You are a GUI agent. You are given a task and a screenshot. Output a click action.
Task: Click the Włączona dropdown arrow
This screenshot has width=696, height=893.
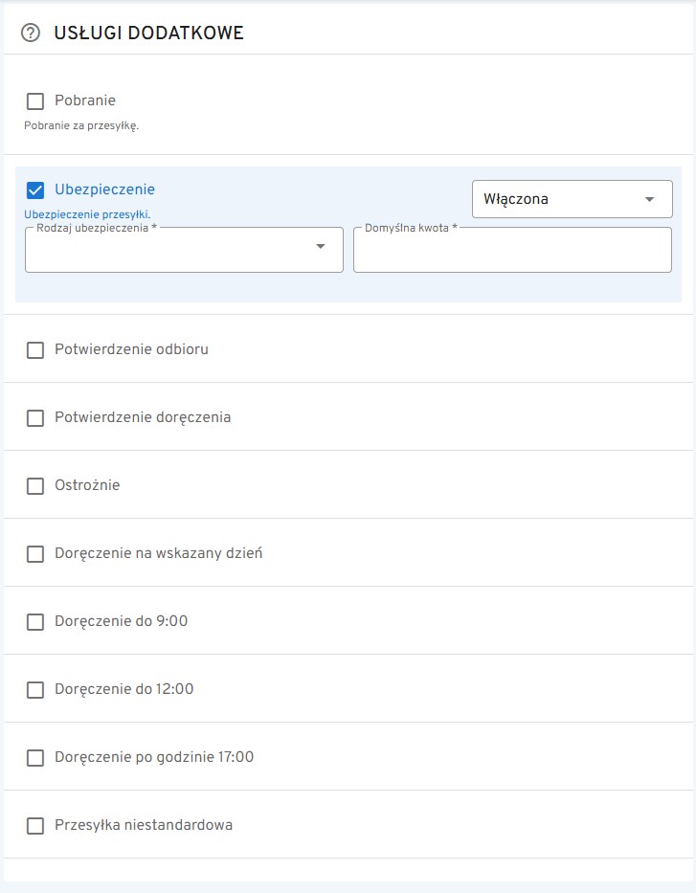click(x=650, y=199)
